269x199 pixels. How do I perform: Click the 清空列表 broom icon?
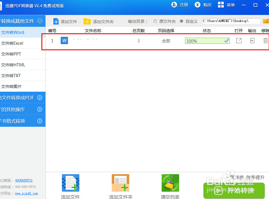[170, 183]
